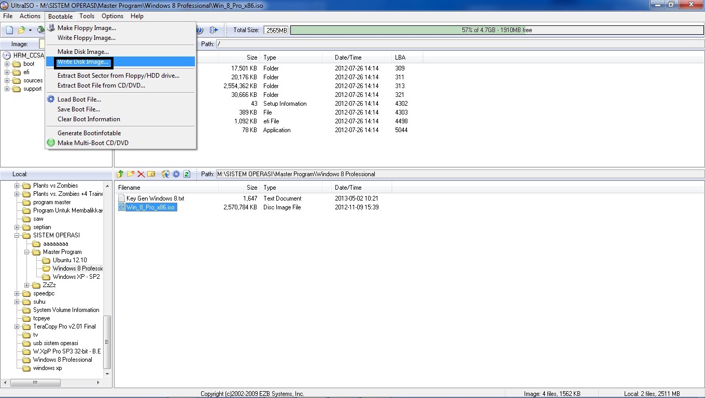
Task: Expand the boot folder in image tree
Action: (7, 64)
